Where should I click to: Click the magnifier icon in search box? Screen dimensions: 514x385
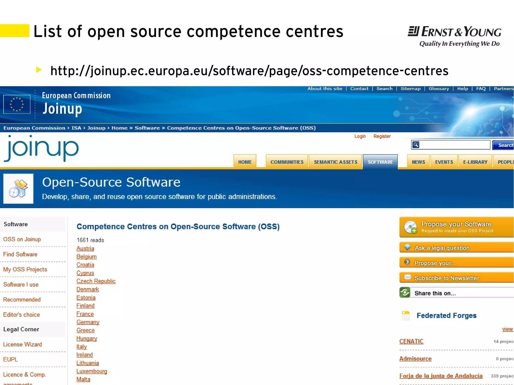point(416,145)
